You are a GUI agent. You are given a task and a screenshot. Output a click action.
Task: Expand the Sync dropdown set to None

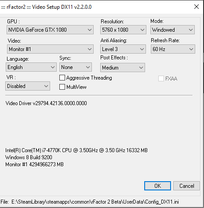76,67
